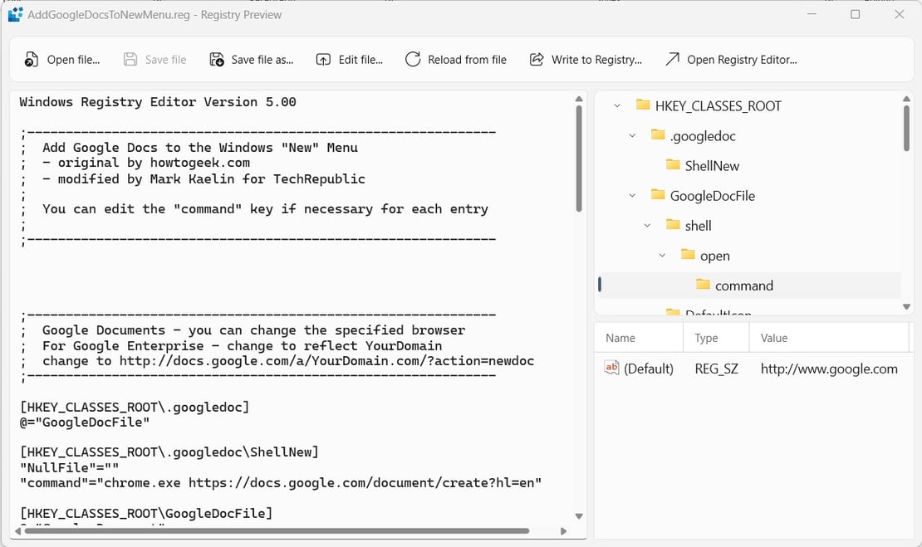
Task: Click the command folder icon
Action: pyautogui.click(x=703, y=285)
